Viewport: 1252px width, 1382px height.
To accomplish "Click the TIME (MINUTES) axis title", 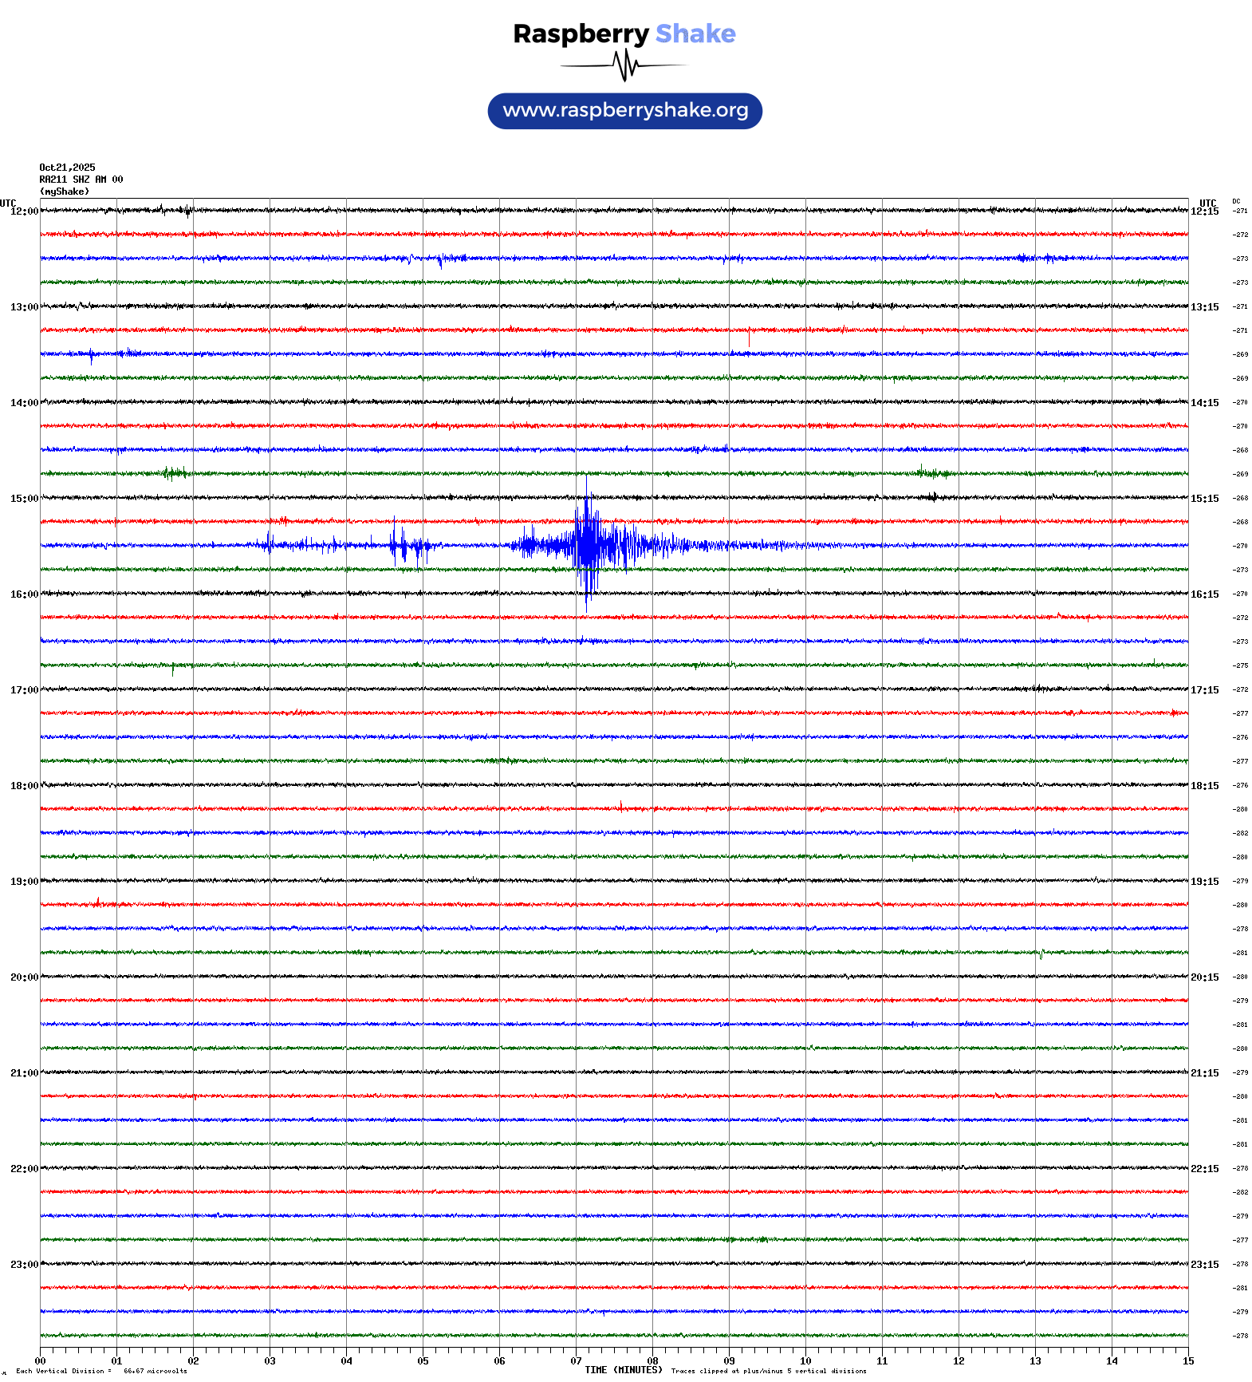I will click(x=624, y=1370).
